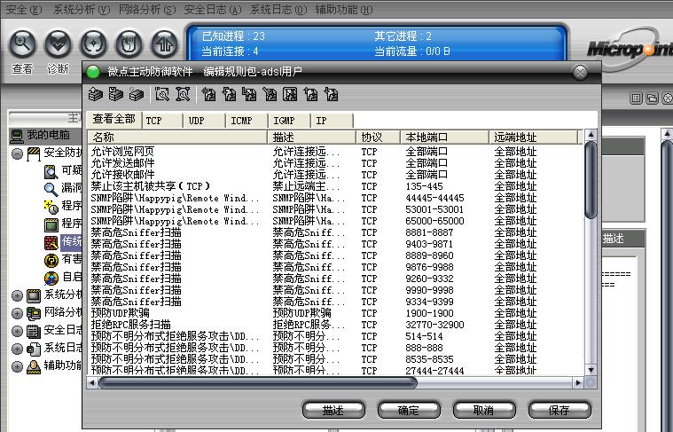This screenshot has height=432, width=673.
Task: Expand the 系统日志 tree node
Action: click(x=17, y=349)
